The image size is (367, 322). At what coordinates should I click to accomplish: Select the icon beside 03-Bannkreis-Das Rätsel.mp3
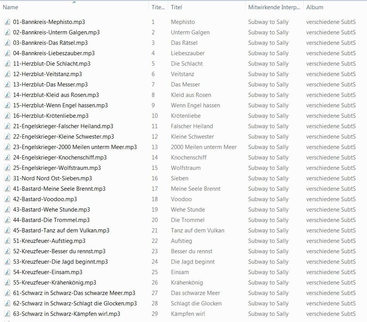(x=7, y=43)
